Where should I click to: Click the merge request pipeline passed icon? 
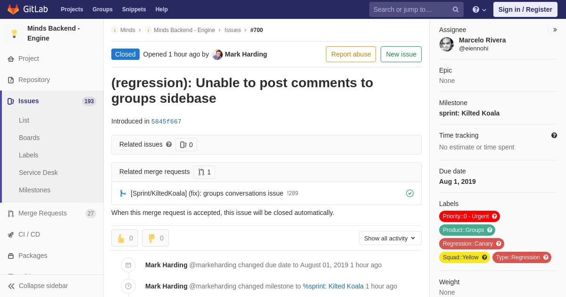(410, 193)
